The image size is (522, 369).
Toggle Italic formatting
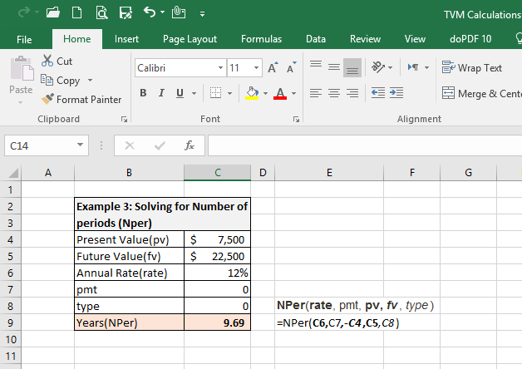coord(161,93)
